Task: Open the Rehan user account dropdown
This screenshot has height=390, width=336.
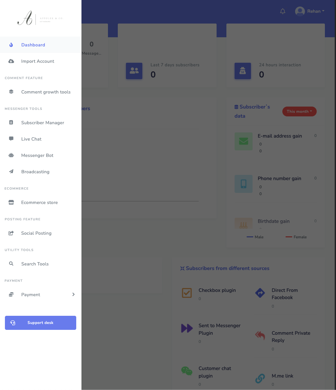Action: [310, 11]
